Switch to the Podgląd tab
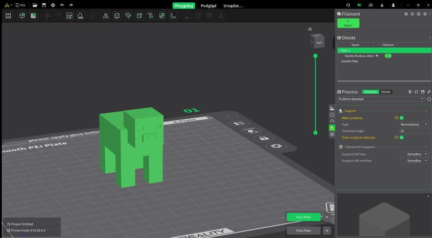 pos(208,5)
